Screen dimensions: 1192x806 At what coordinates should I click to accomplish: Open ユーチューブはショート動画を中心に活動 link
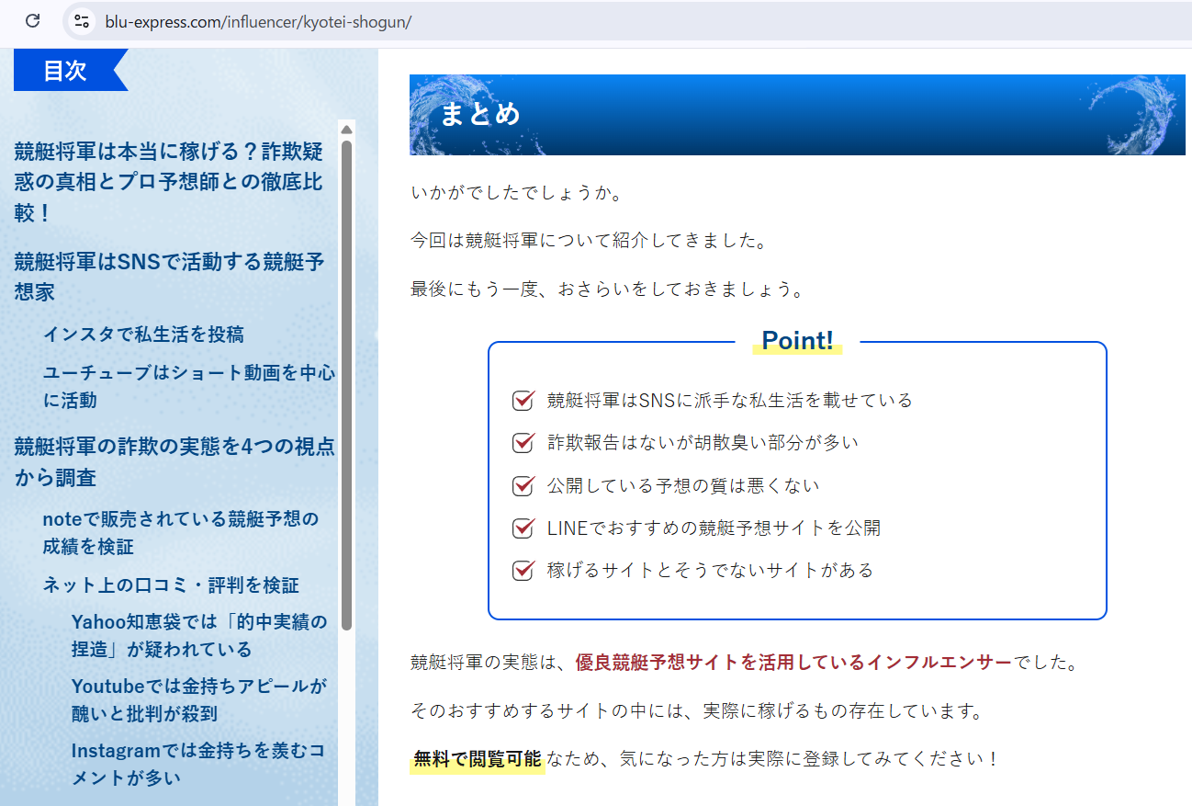coord(188,386)
